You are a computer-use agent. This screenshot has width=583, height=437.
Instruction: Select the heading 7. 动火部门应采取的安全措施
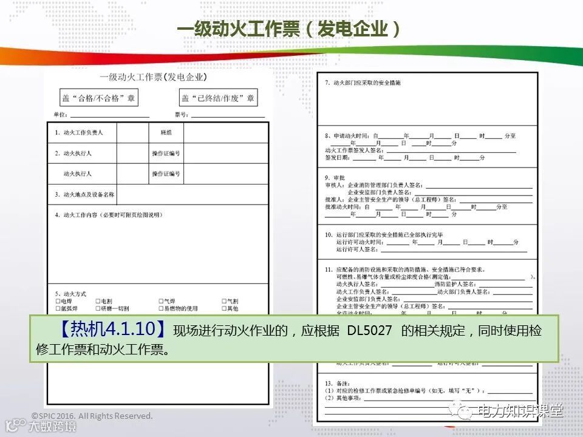coord(363,83)
